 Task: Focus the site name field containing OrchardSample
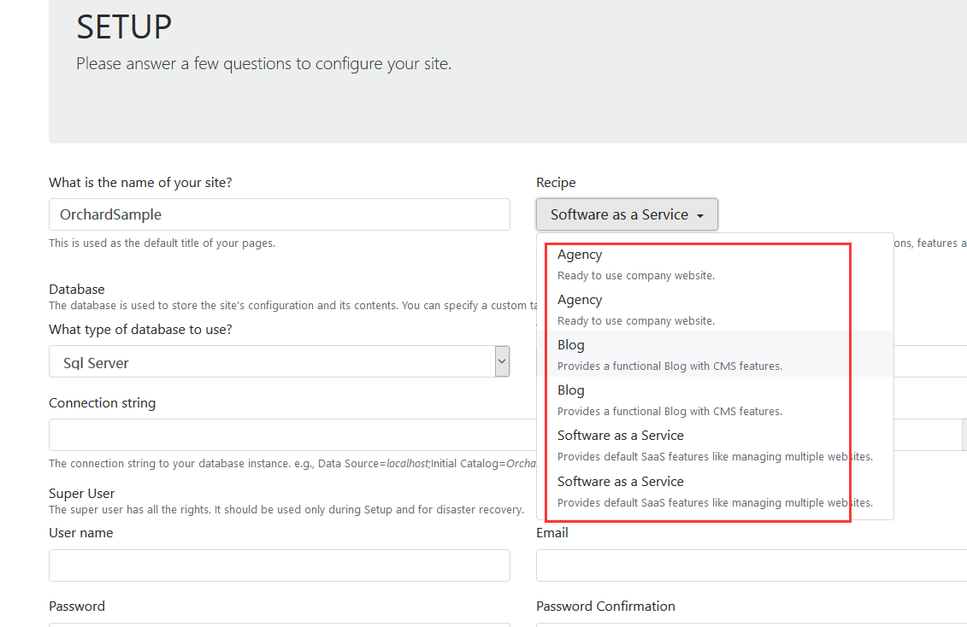click(280, 214)
